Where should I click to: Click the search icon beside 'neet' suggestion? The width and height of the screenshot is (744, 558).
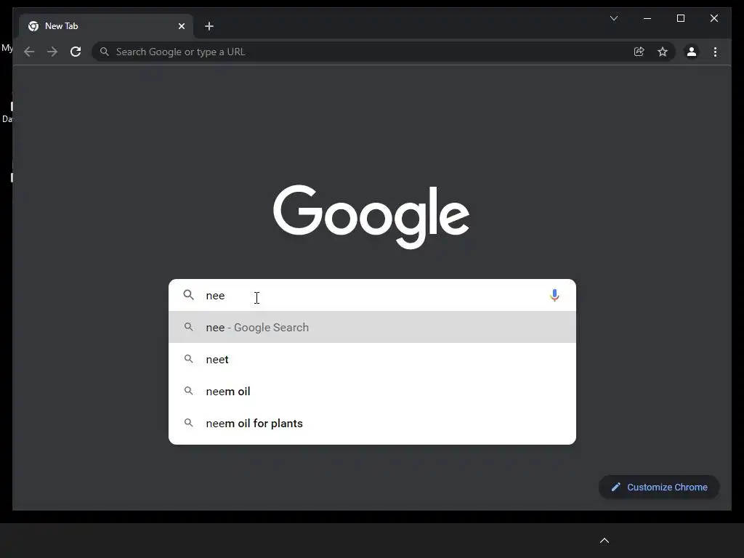pos(188,359)
